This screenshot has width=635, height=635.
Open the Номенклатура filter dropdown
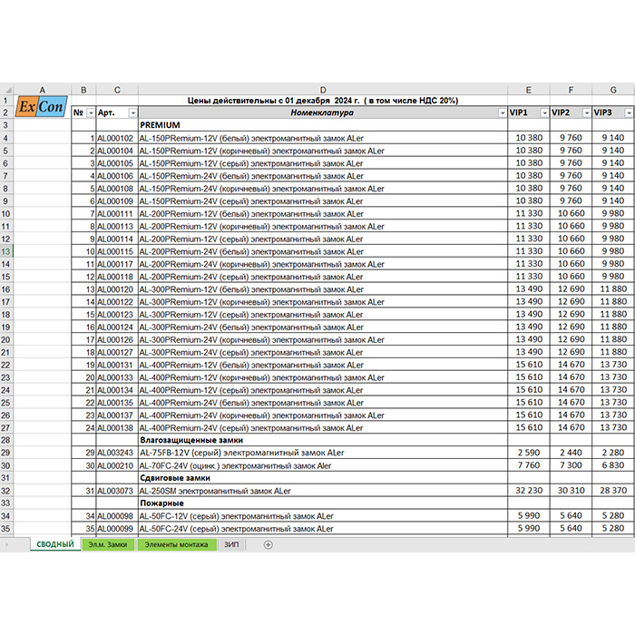coord(503,112)
